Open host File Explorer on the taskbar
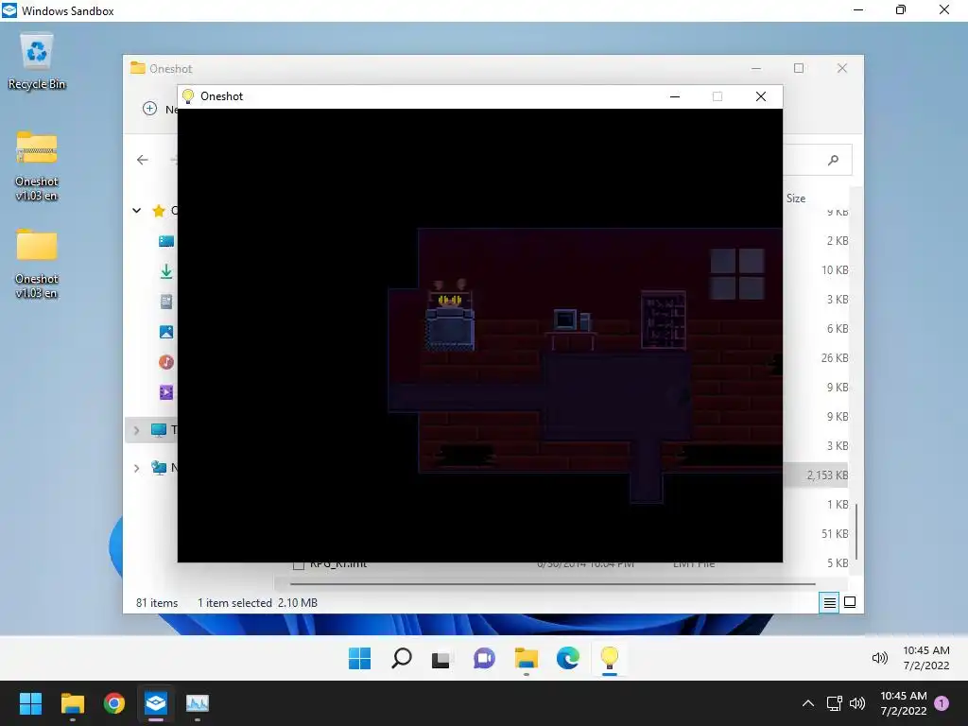The width and height of the screenshot is (968, 726). 72,703
